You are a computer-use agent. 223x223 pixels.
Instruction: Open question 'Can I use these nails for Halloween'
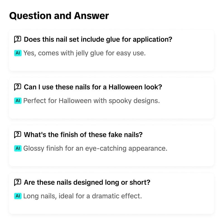[93, 87]
